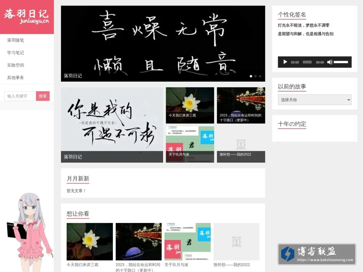
Task: Open the 落羽随笔 menu item
Action: pyautogui.click(x=15, y=40)
